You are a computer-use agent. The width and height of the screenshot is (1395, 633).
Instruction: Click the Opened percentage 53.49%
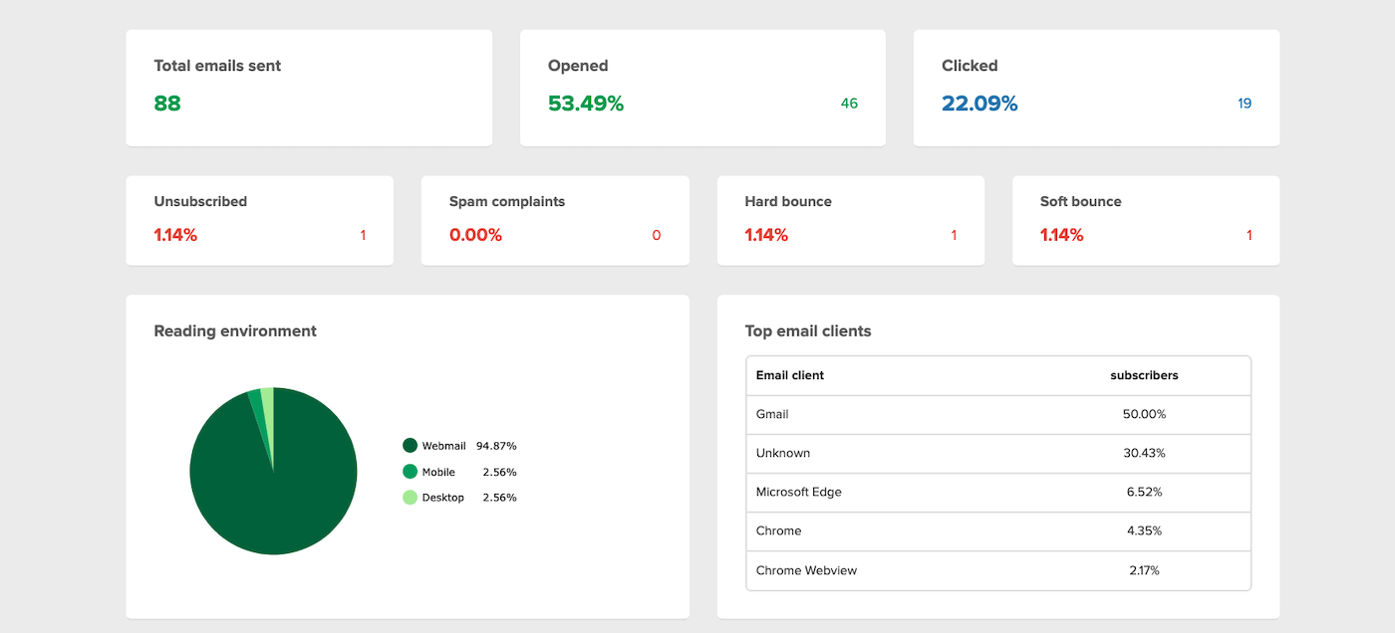586,104
